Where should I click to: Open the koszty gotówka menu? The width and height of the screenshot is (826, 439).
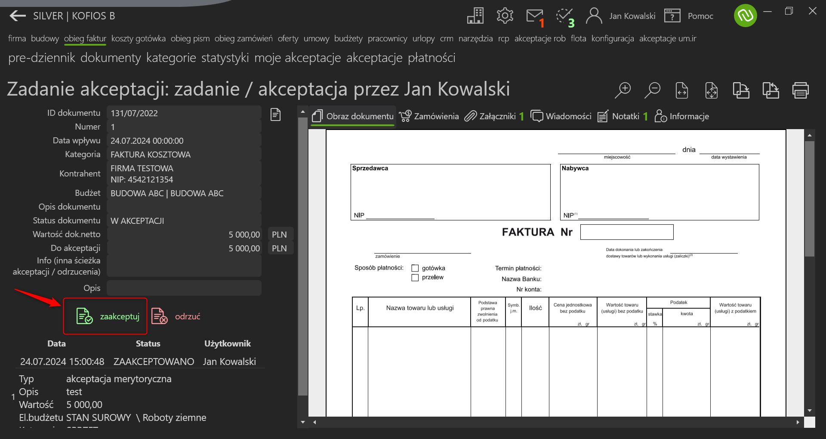138,38
